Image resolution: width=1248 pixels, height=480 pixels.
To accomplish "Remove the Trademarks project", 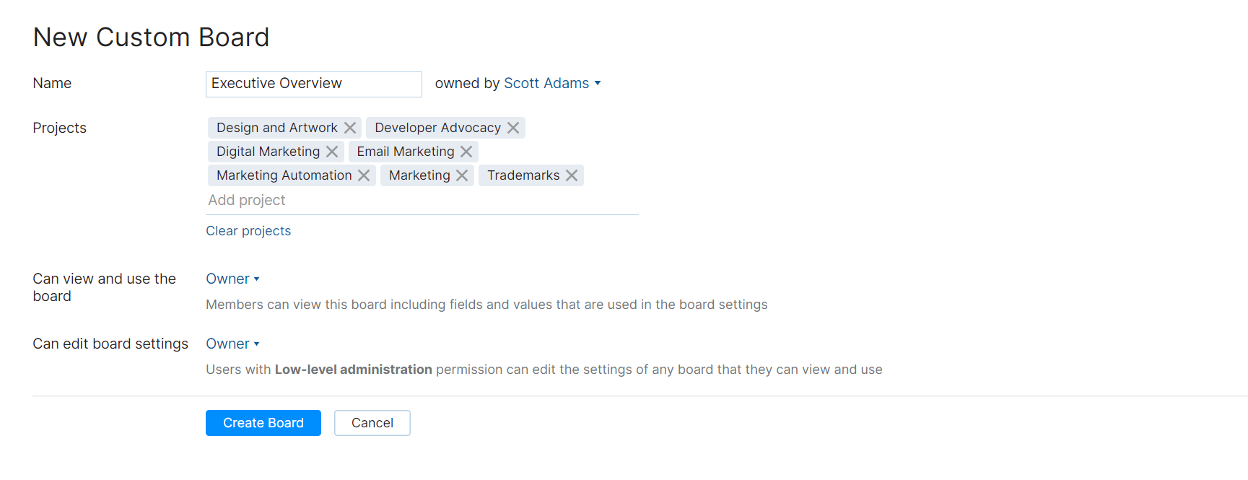I will pos(571,175).
